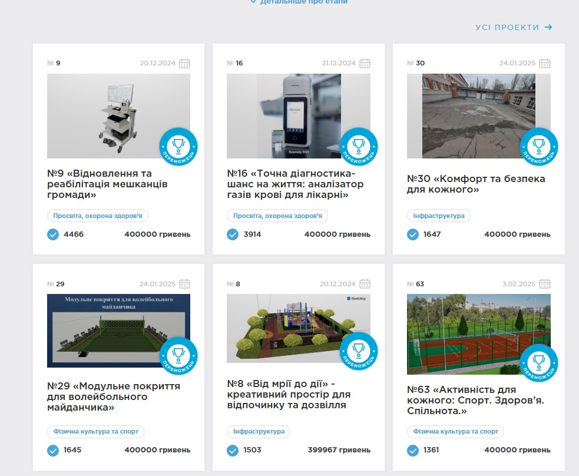Click the vote checkmark next to 3914
Image resolution: width=579 pixels, height=476 pixels.
(x=233, y=234)
